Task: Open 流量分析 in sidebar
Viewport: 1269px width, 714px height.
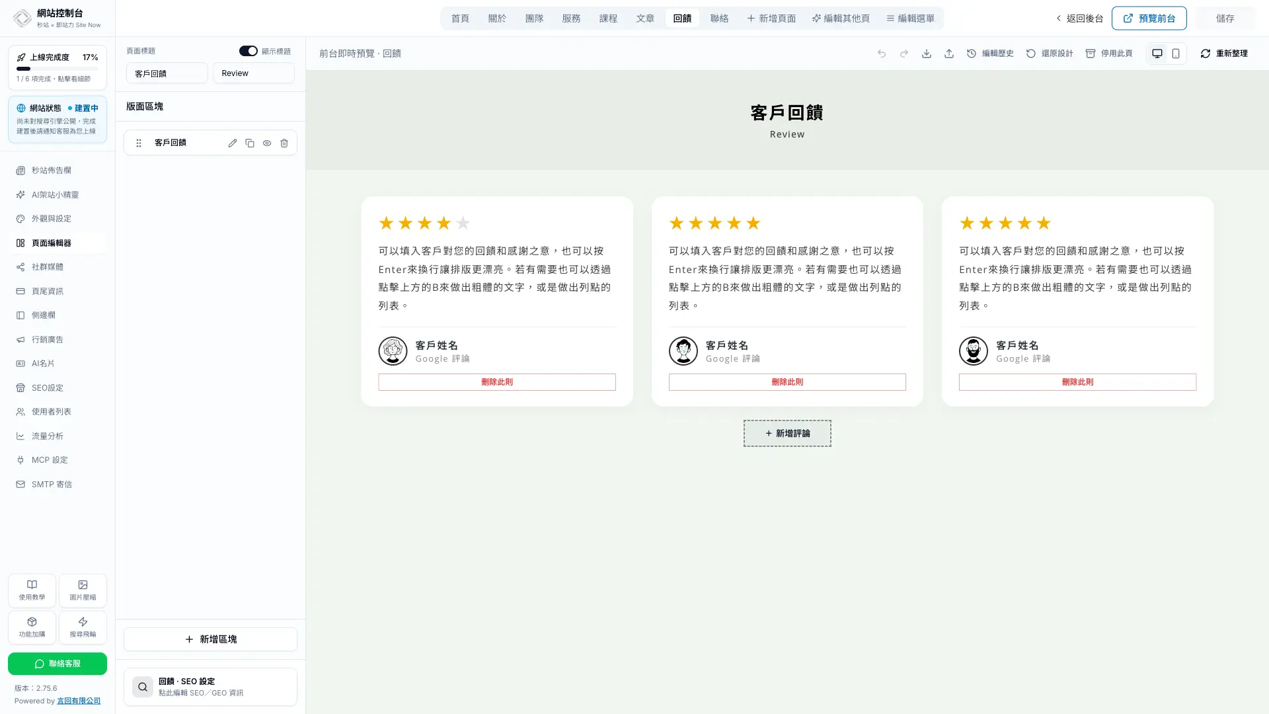Action: pos(58,436)
